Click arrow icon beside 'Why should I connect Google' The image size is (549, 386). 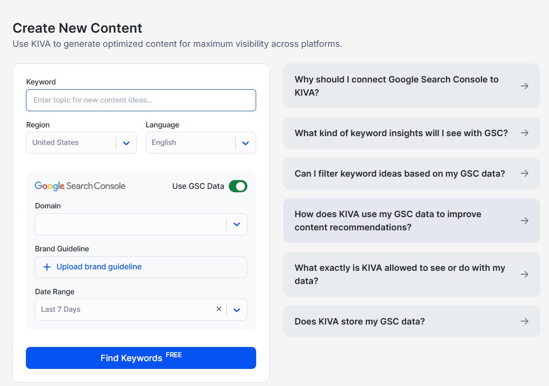tap(525, 86)
